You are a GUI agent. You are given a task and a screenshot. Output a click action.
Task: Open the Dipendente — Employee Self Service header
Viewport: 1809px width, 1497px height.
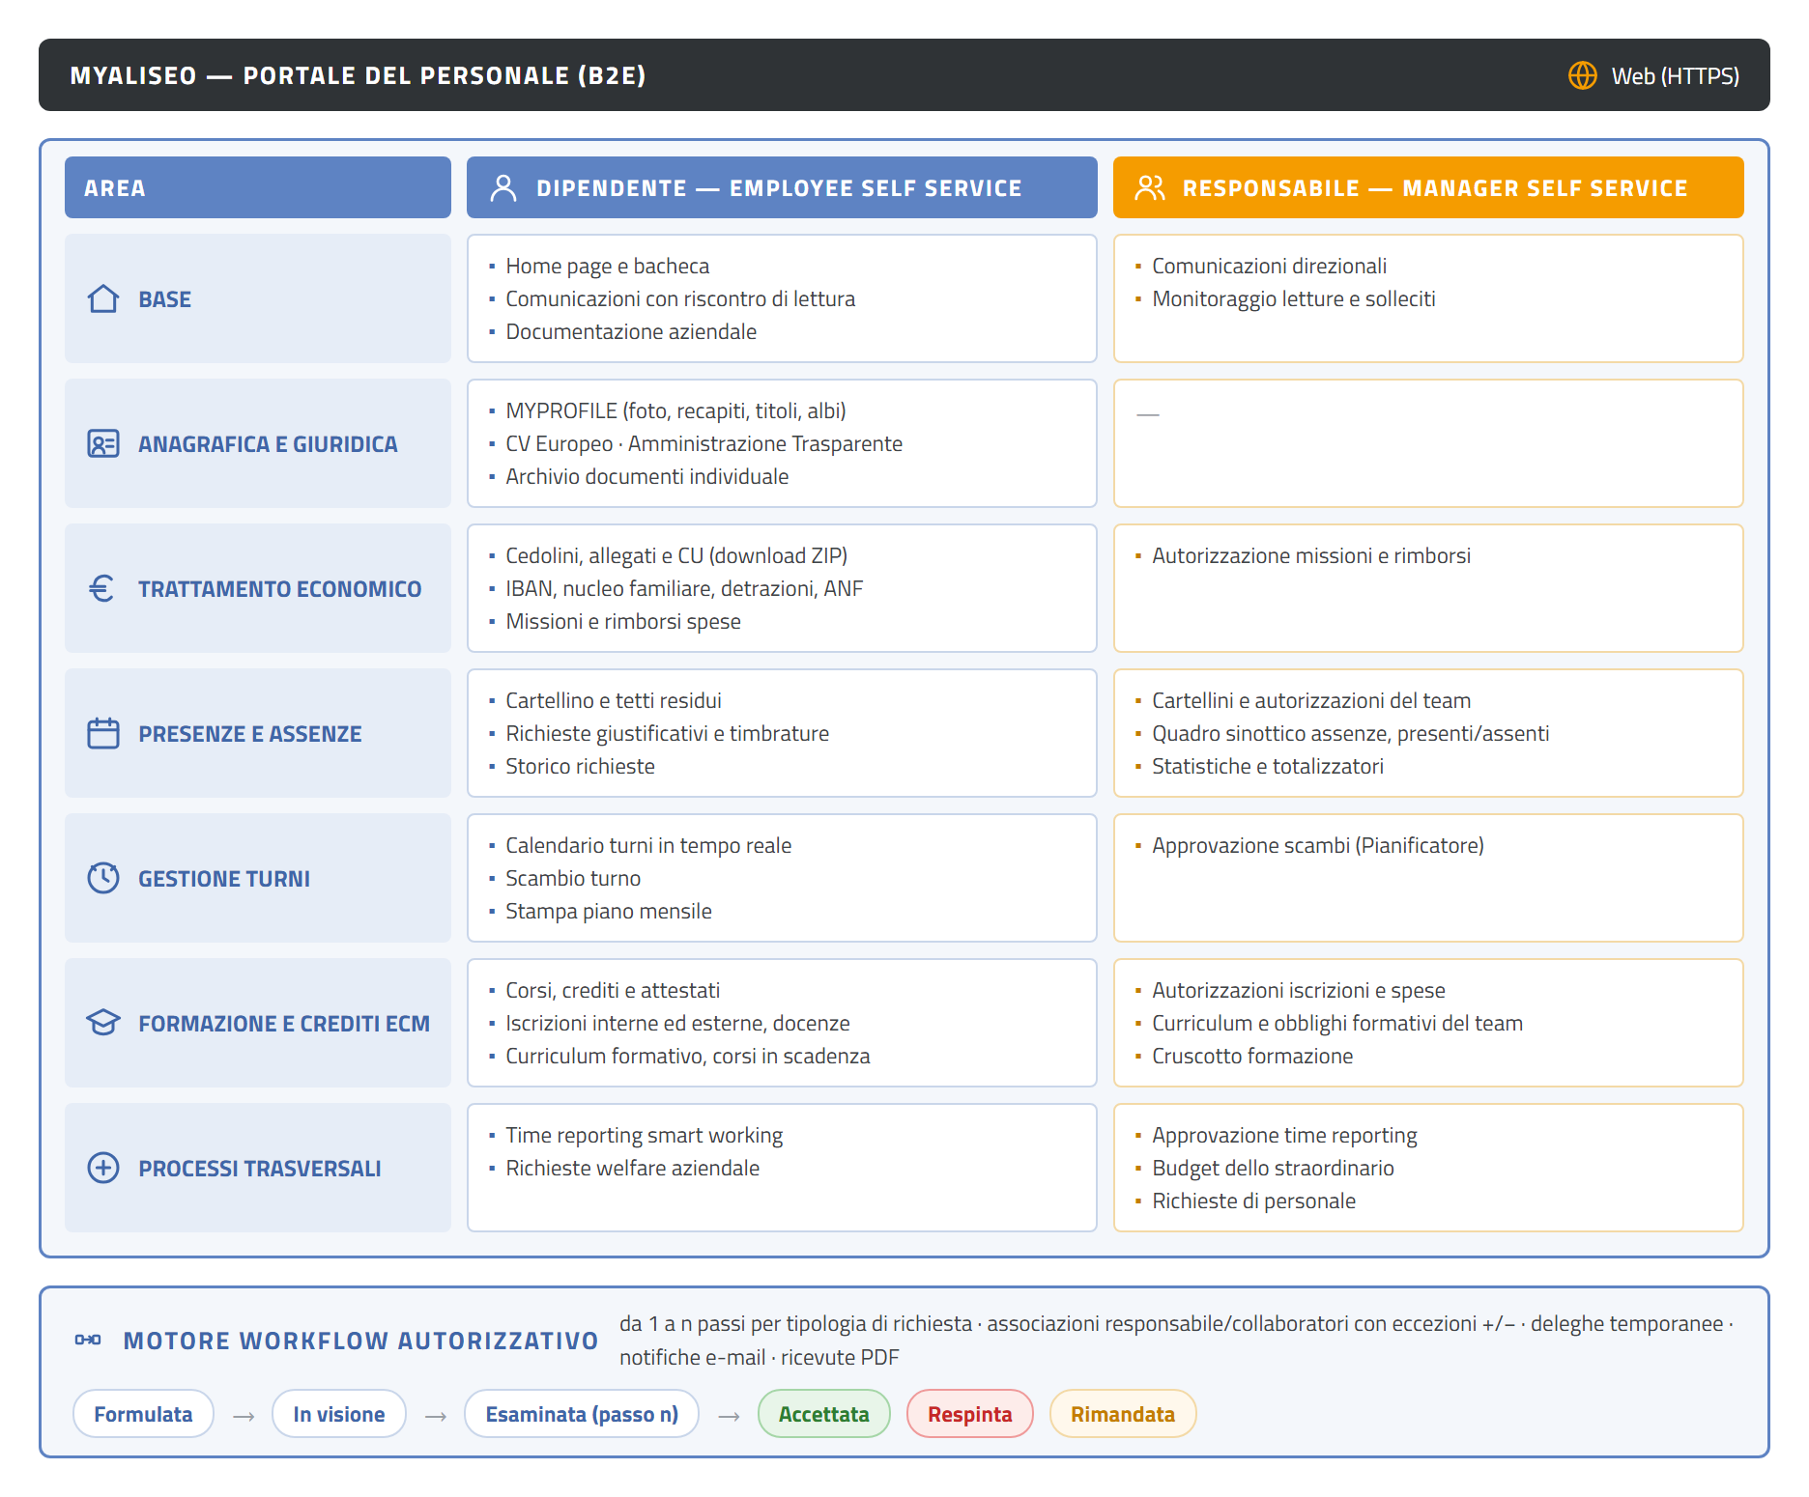click(782, 187)
